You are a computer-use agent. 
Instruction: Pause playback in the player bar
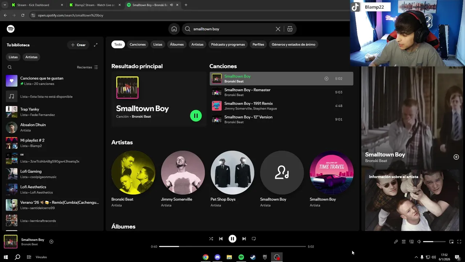[x=232, y=239]
